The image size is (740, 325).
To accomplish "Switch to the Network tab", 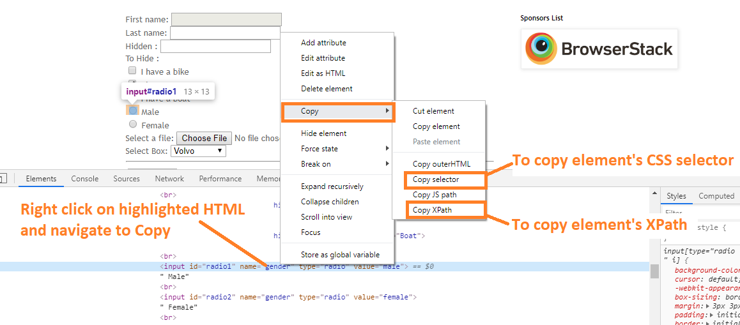I will click(169, 179).
